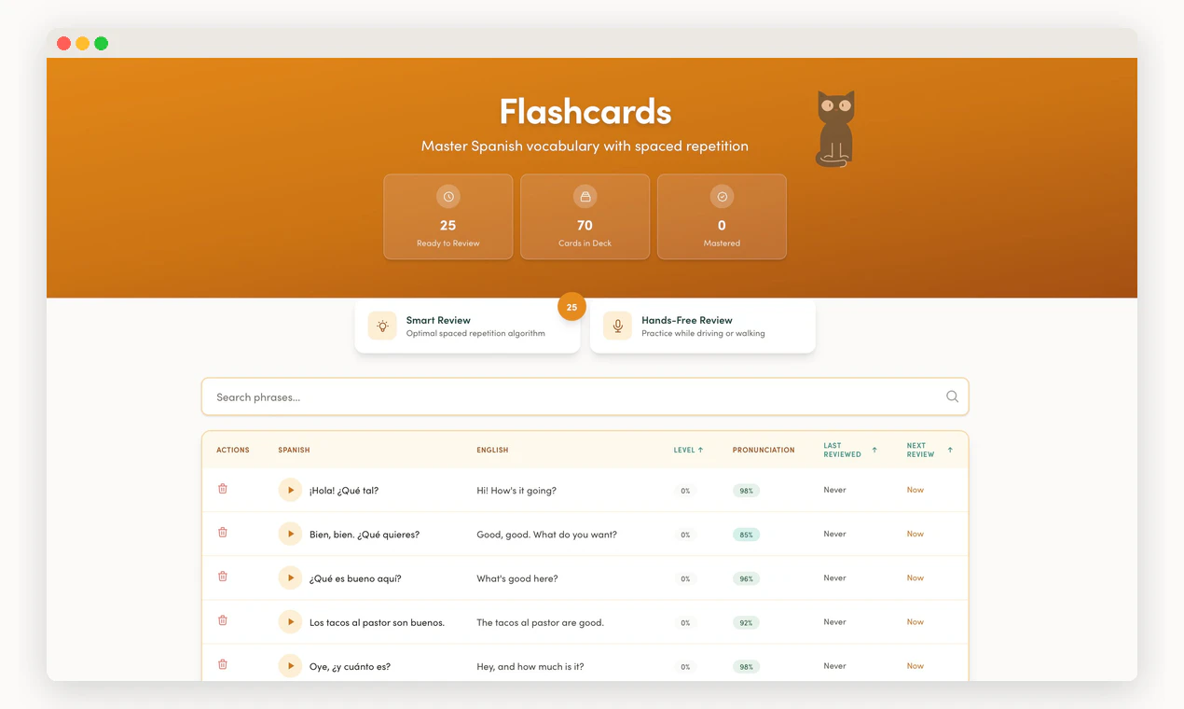Click the microphone Hands-Free Review icon
This screenshot has height=709, width=1184.
click(x=617, y=326)
